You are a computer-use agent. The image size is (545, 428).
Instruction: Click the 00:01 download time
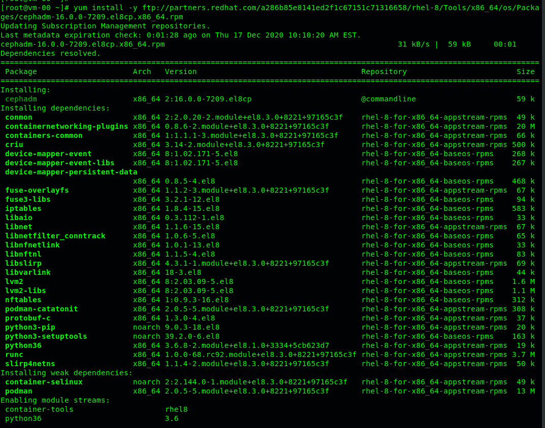(x=505, y=45)
